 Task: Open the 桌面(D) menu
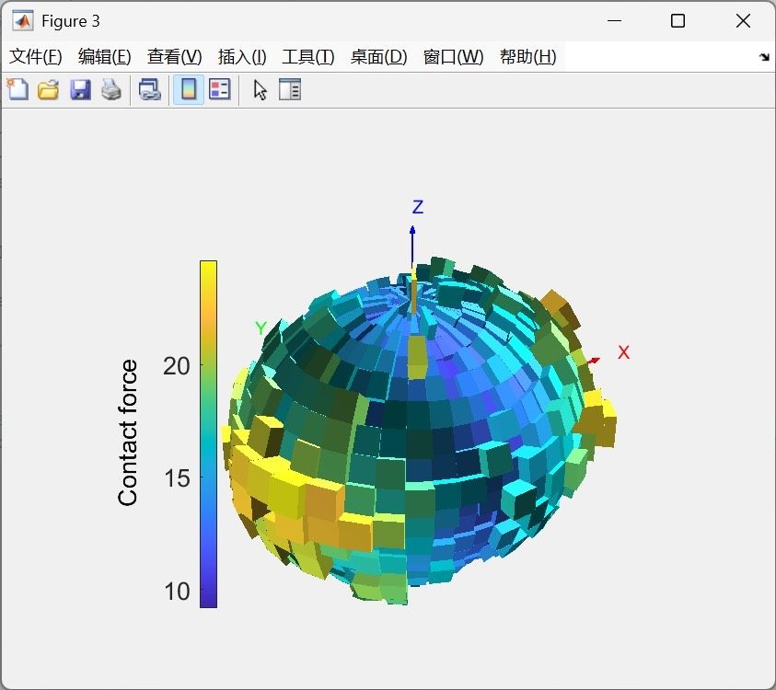coord(378,57)
